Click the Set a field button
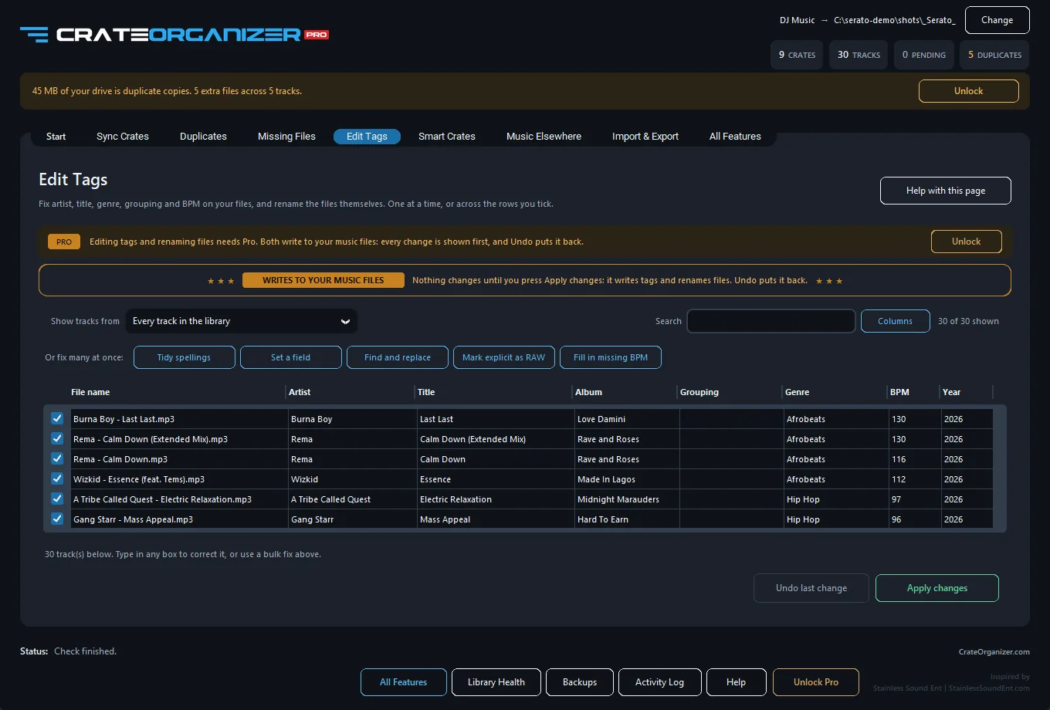Image resolution: width=1050 pixels, height=710 pixels. [290, 357]
